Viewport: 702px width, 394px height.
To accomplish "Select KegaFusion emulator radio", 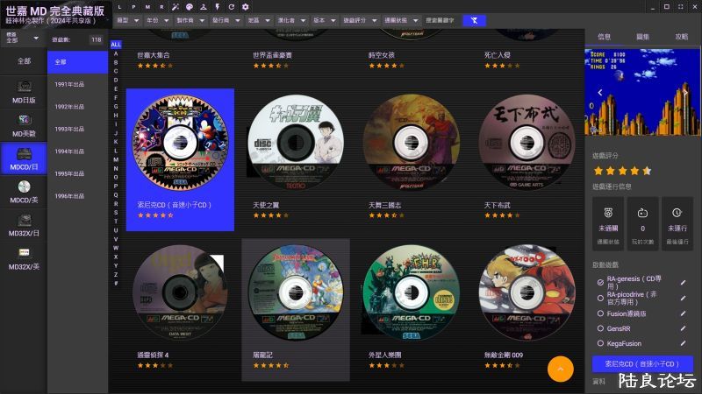I will click(x=600, y=343).
